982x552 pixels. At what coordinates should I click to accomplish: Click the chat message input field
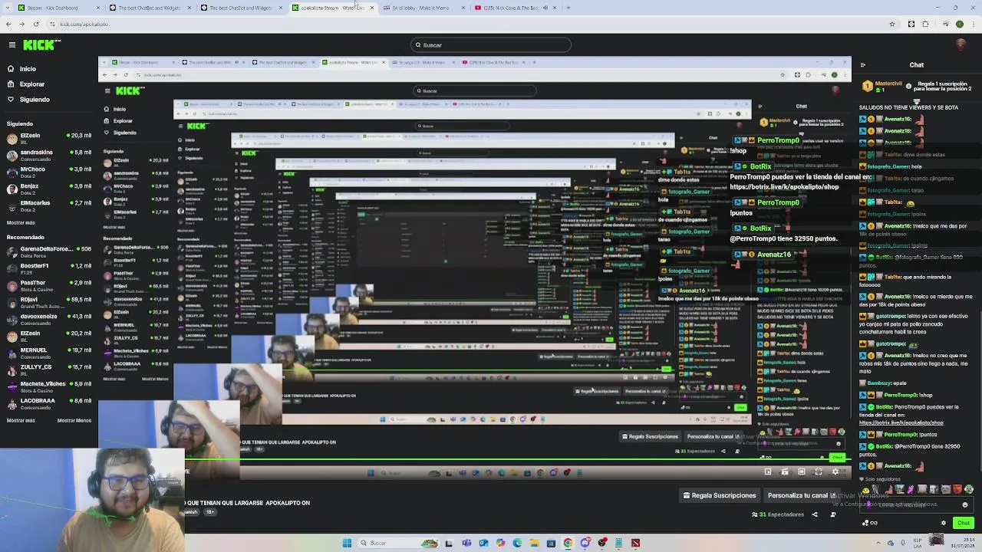[917, 504]
